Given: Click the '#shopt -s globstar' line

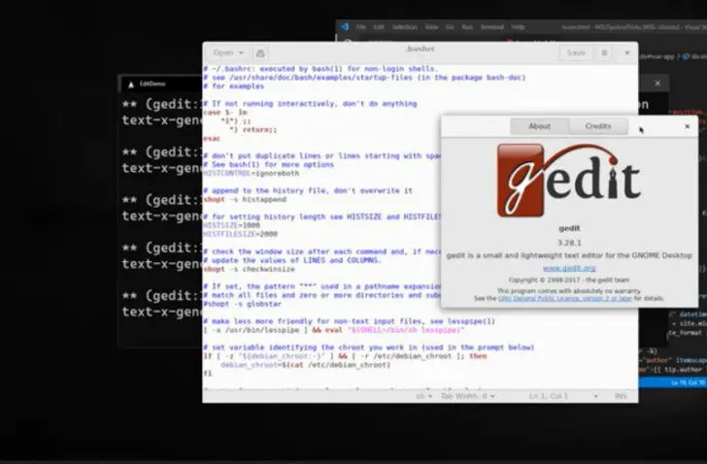Looking at the screenshot, I should 243,304.
